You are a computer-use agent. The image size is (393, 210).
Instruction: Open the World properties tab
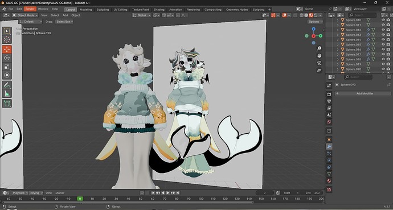point(329,122)
